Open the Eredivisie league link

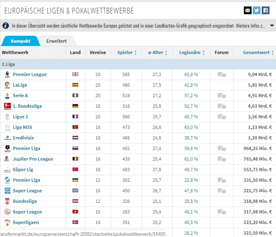click(x=23, y=138)
